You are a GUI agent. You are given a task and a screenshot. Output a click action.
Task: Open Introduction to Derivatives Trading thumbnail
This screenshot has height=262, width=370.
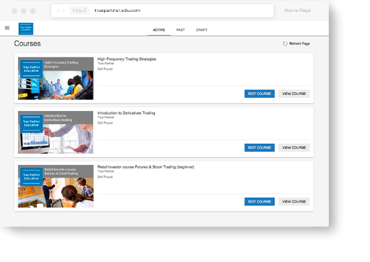[56, 132]
